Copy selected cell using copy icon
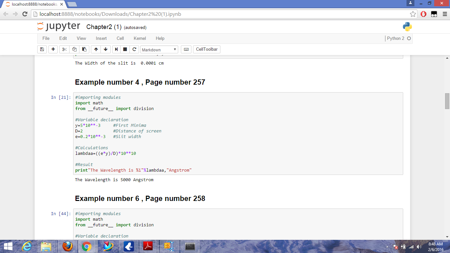450x253 pixels. pos(74,49)
